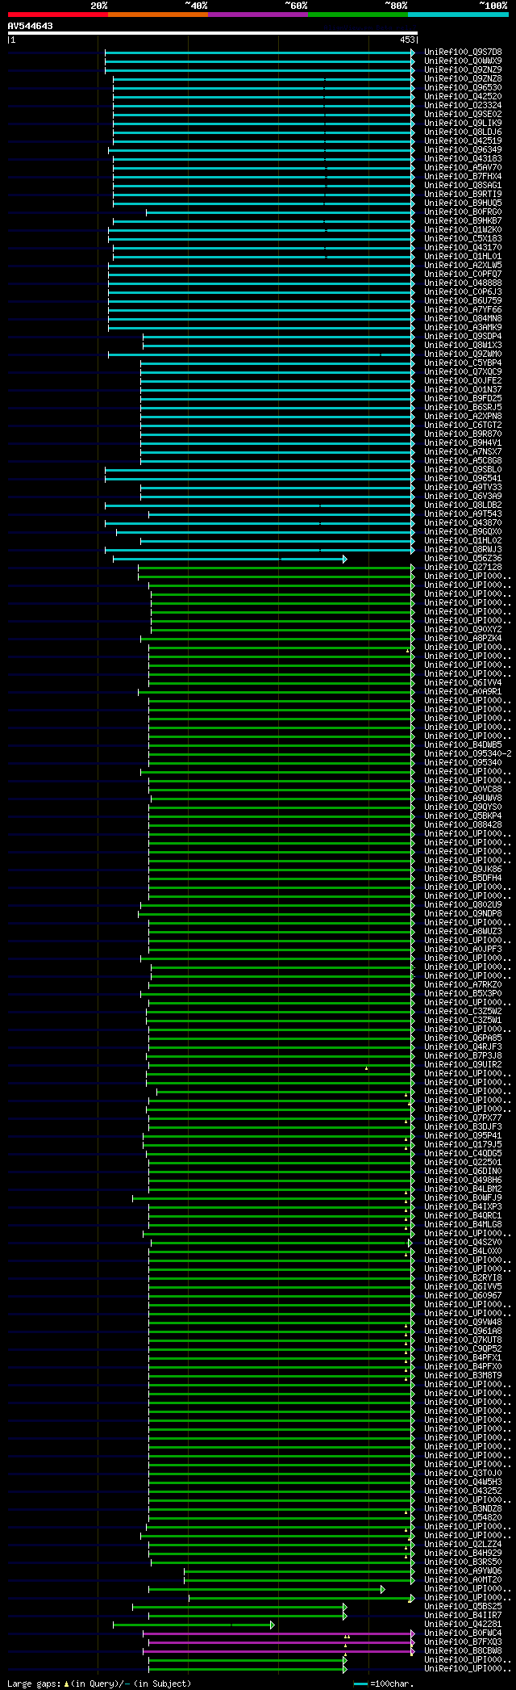This screenshot has height=1690, width=516.
Task: Select label UniRef100_Q9UIR2
Action: point(463,1065)
